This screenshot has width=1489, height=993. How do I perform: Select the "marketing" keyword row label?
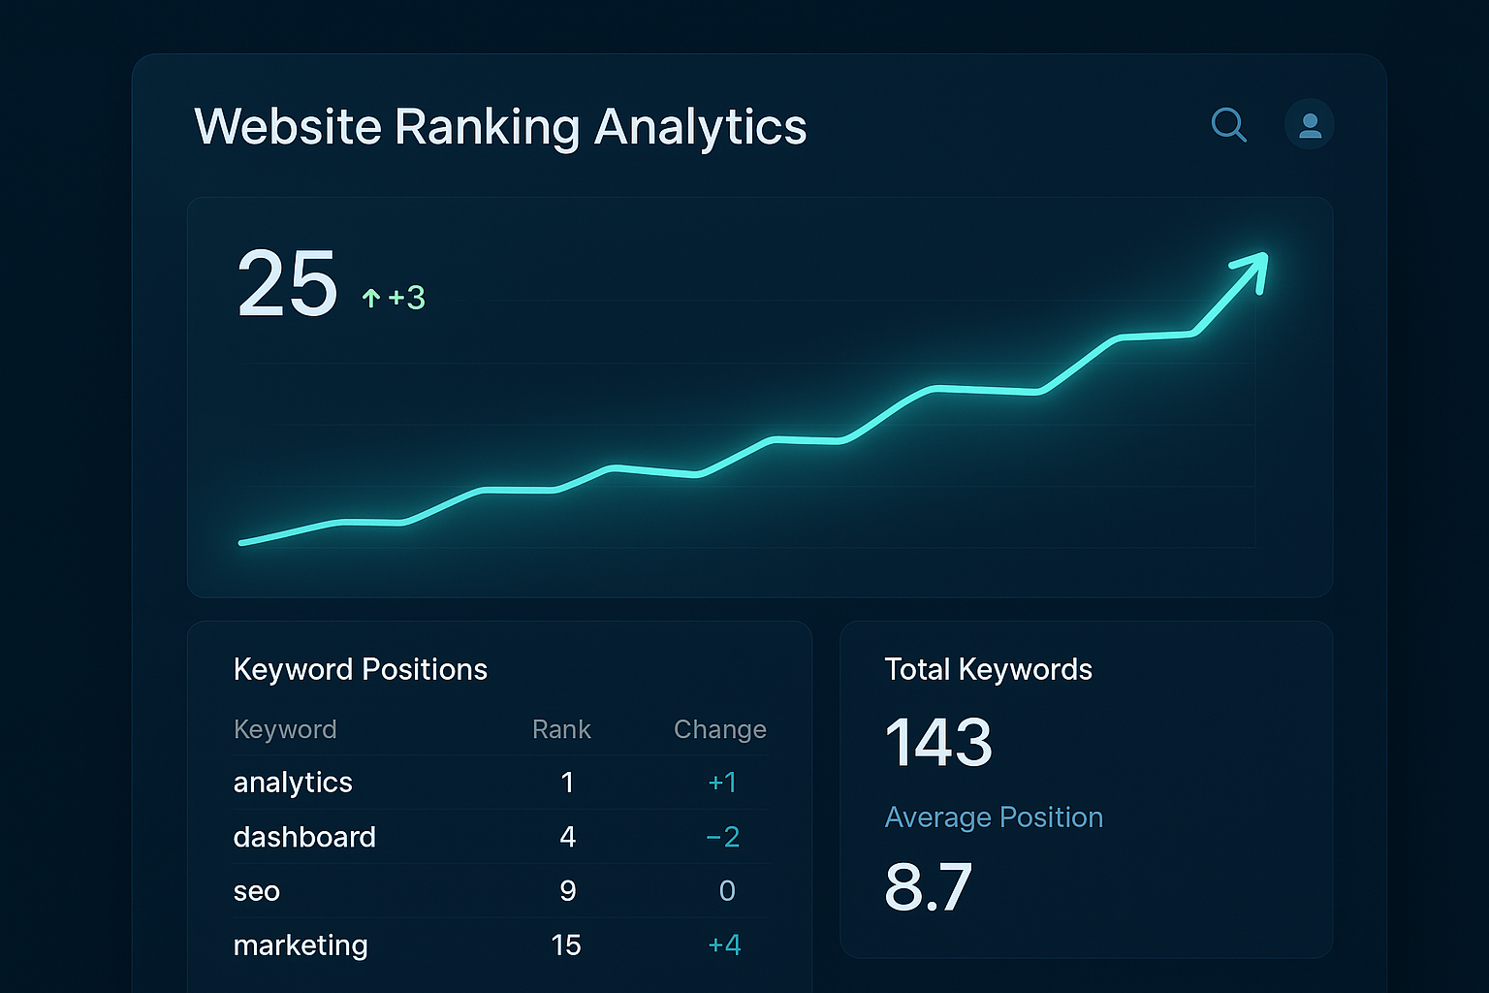(301, 945)
